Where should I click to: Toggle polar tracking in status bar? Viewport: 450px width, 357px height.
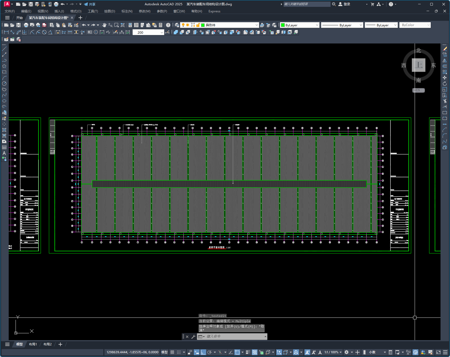pyautogui.click(x=210, y=352)
